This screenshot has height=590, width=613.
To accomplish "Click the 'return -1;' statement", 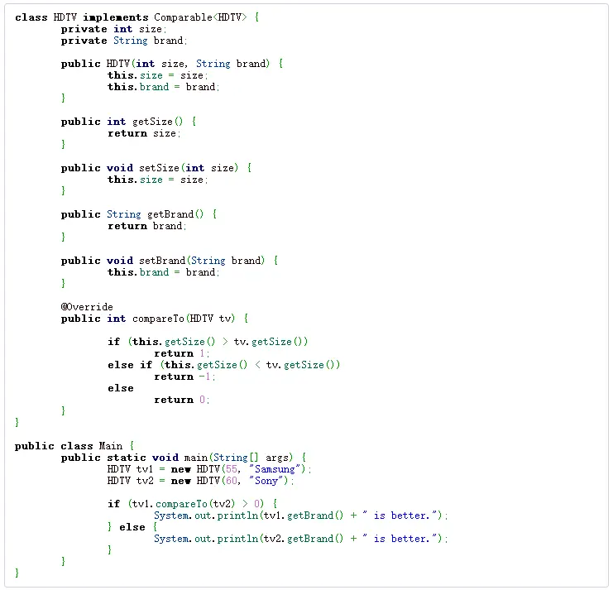I will coord(184,377).
